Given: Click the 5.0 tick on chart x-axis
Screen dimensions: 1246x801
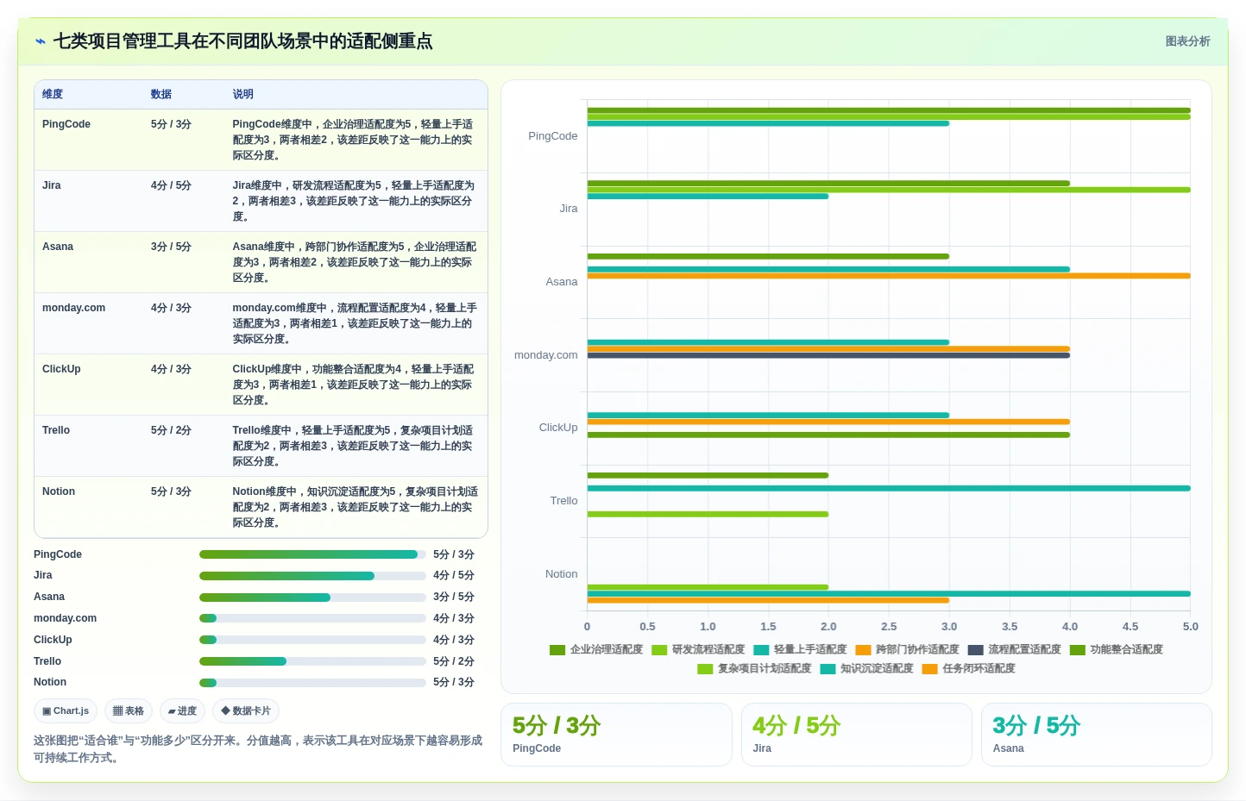Looking at the screenshot, I should coord(1191,627).
